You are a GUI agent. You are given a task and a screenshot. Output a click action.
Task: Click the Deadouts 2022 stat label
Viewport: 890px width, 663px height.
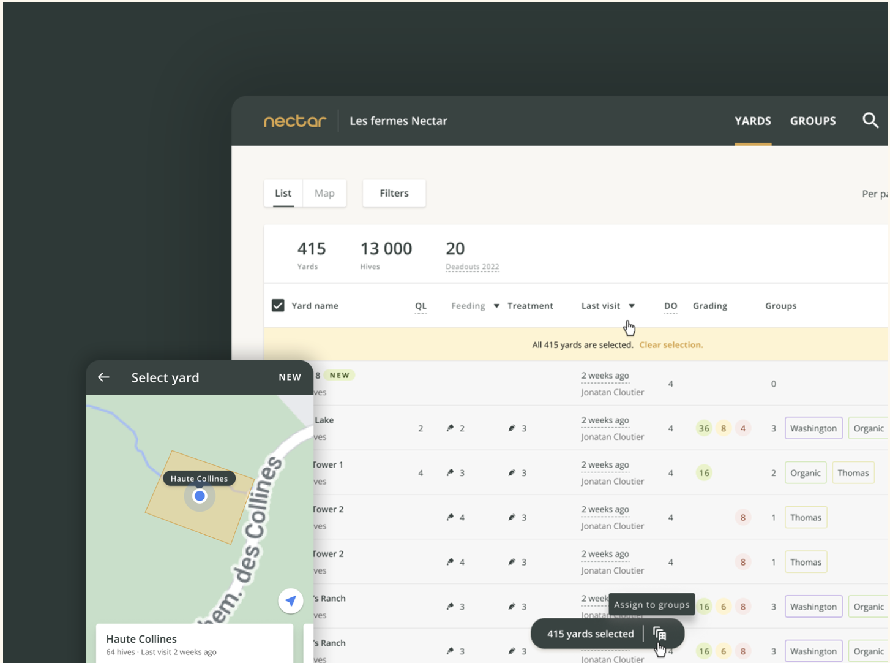[472, 267]
